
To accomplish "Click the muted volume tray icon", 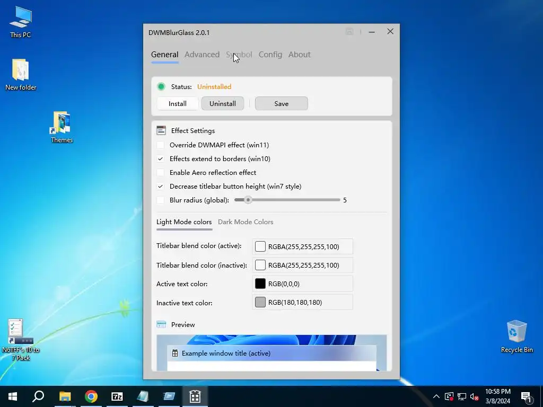I will [475, 396].
